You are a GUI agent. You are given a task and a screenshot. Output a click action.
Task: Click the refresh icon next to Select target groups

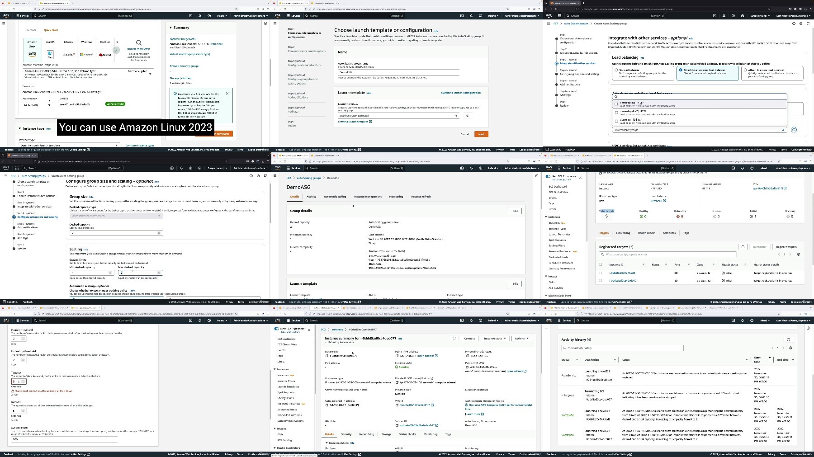coord(794,130)
